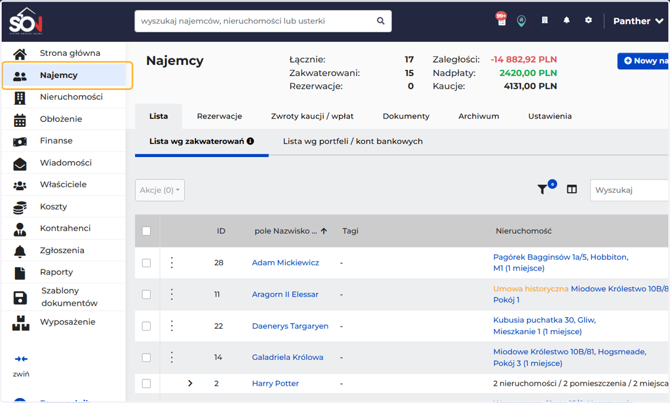Click the Zgłoszenia bell icon in sidebar
Image resolution: width=670 pixels, height=403 pixels.
click(20, 251)
